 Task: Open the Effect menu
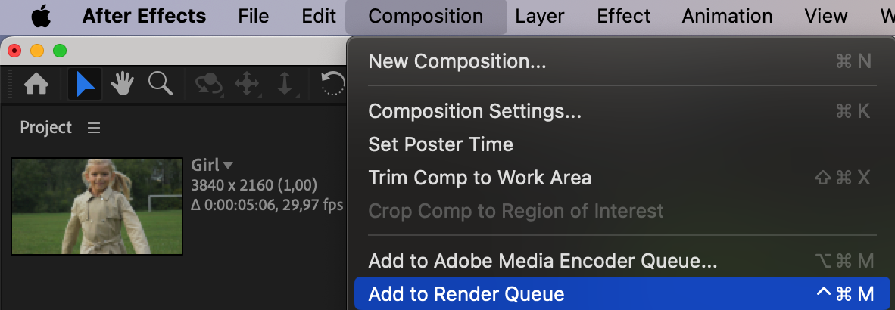622,16
